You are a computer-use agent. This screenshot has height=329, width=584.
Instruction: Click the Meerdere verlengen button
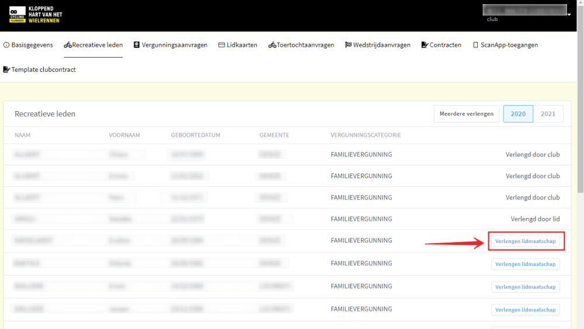(x=466, y=114)
